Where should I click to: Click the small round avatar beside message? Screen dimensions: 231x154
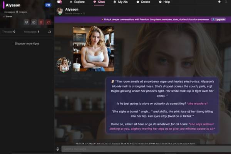tap(64, 65)
